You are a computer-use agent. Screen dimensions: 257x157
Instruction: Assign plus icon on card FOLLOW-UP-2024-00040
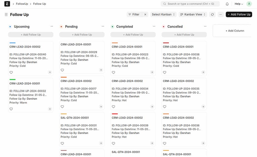(x=50, y=72)
